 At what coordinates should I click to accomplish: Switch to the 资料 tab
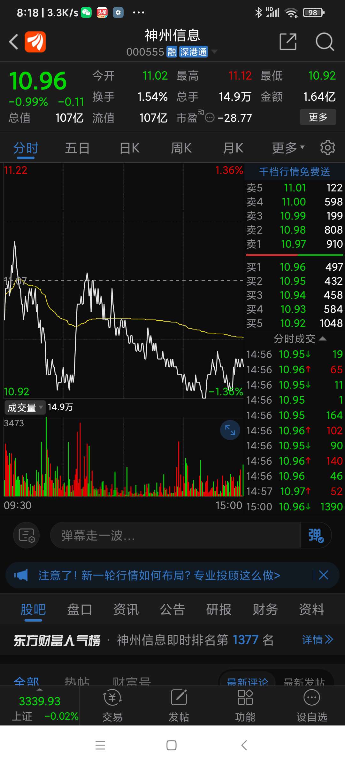tap(312, 609)
